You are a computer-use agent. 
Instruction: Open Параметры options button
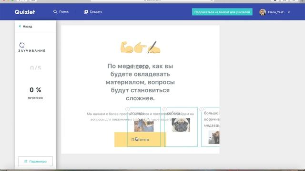(35, 161)
